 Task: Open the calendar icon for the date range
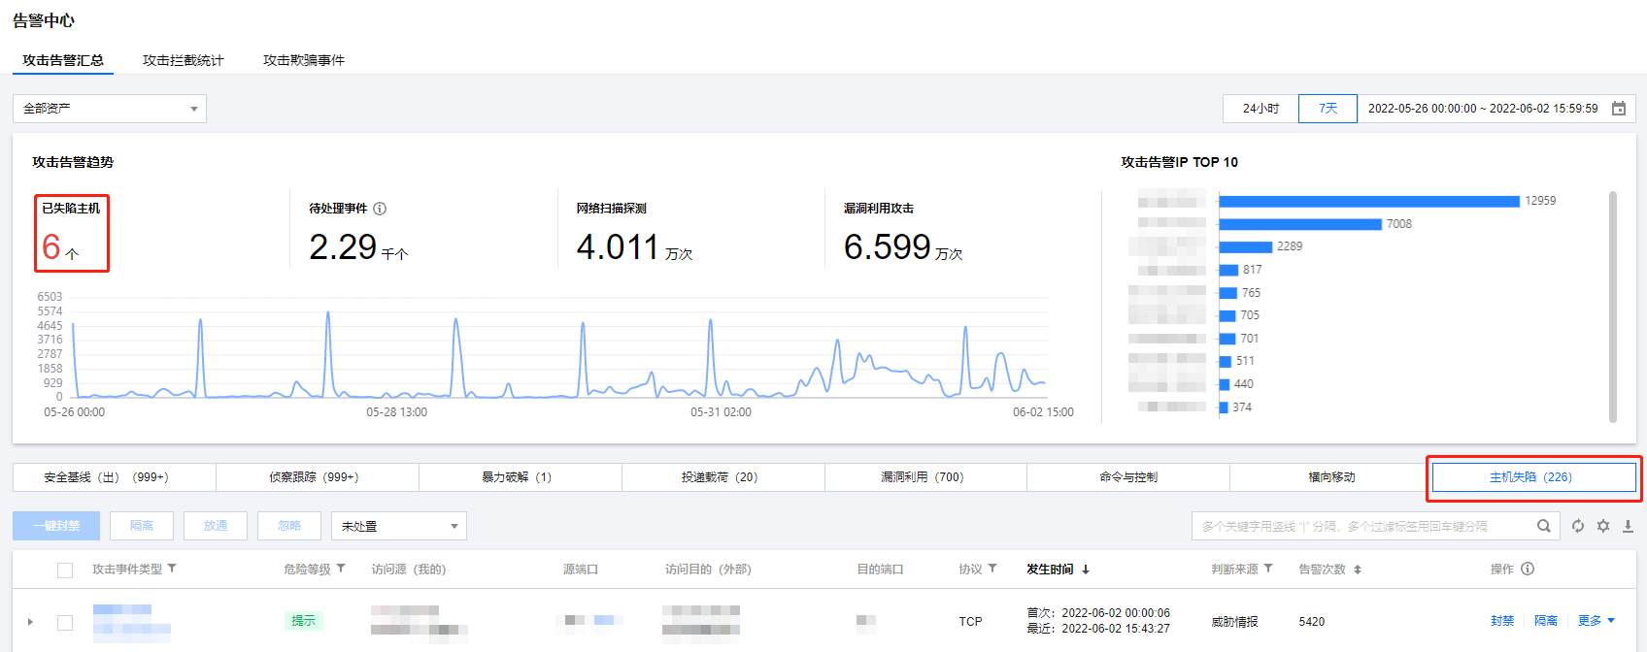click(1619, 109)
